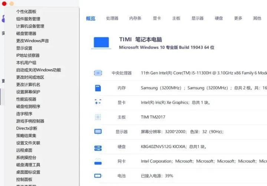Click the TIMI TM2017 motherboard value
The width and height of the screenshot is (267, 186).
tap(153, 117)
